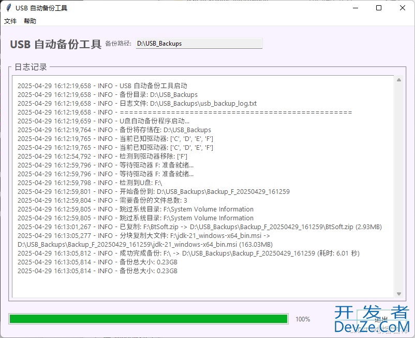Screen dimensions: 415x338
Task: Click the green backup progress bar
Action: click(x=149, y=319)
